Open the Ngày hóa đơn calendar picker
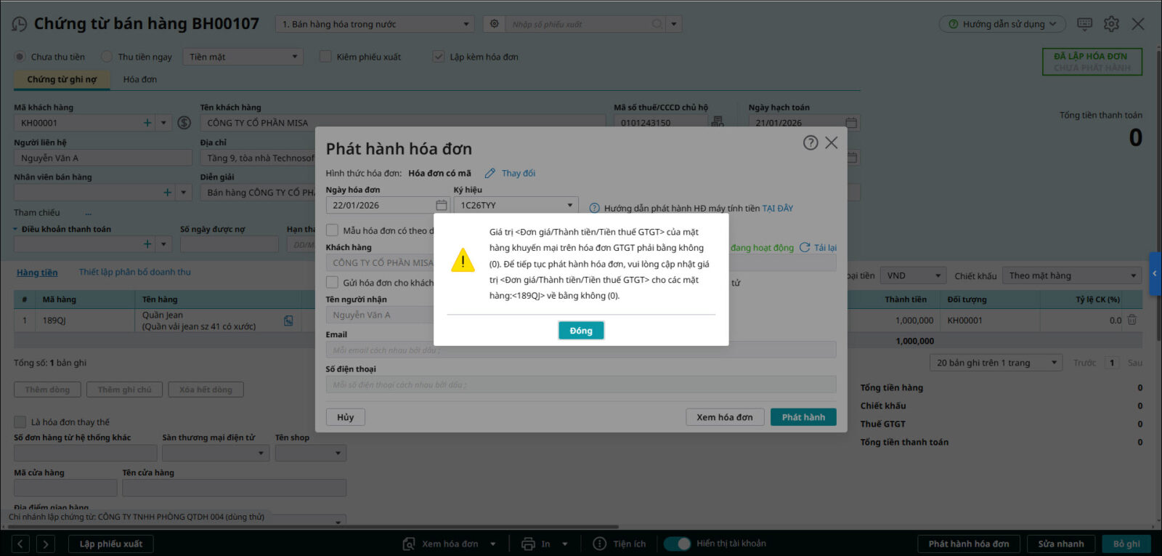1162x556 pixels. [442, 205]
